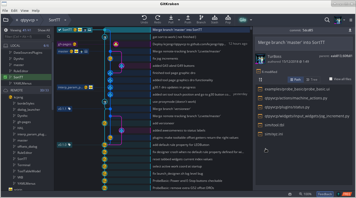Click the sort order icon in file list

pos(260,80)
